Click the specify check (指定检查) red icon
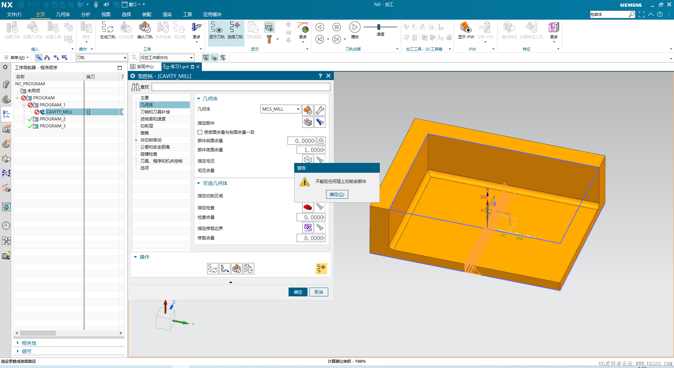Viewport: 674px width, 368px height. [308, 207]
